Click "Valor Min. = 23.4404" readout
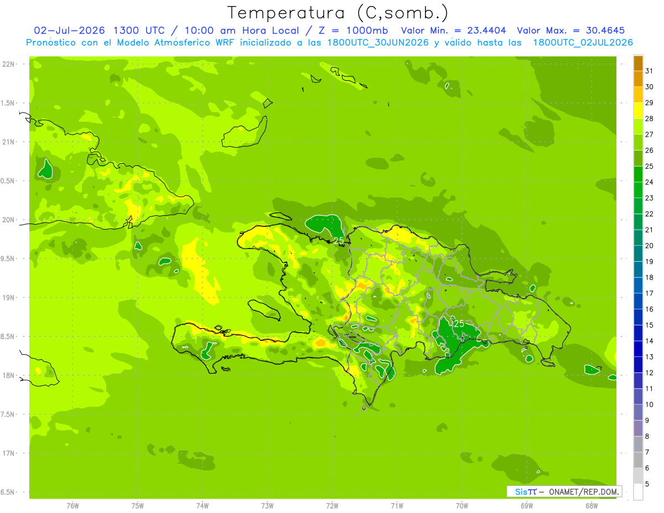664x513 pixels. coord(453,30)
